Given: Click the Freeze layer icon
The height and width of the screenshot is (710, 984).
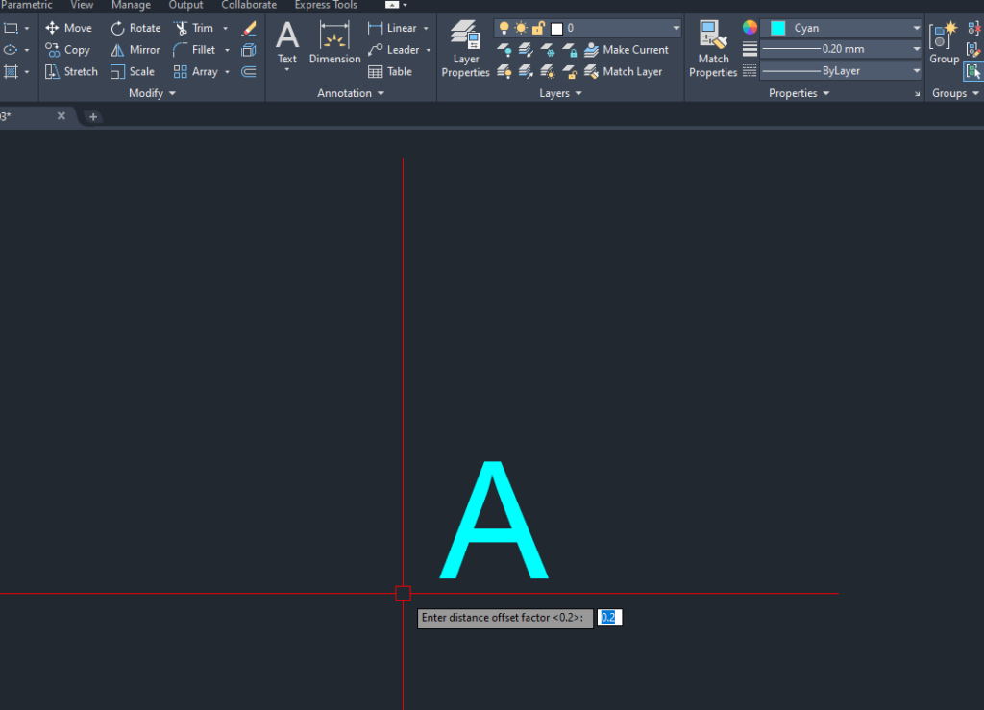Looking at the screenshot, I should 548,50.
